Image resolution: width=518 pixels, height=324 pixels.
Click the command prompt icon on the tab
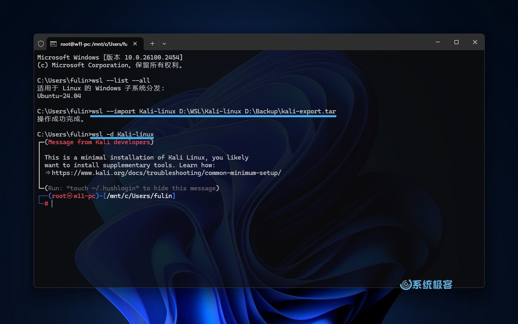pos(53,44)
